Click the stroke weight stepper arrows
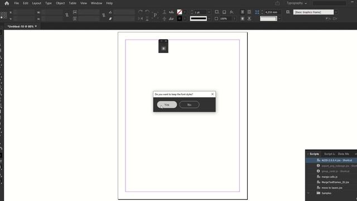Viewport: 357px width, 201px height. click(x=192, y=12)
